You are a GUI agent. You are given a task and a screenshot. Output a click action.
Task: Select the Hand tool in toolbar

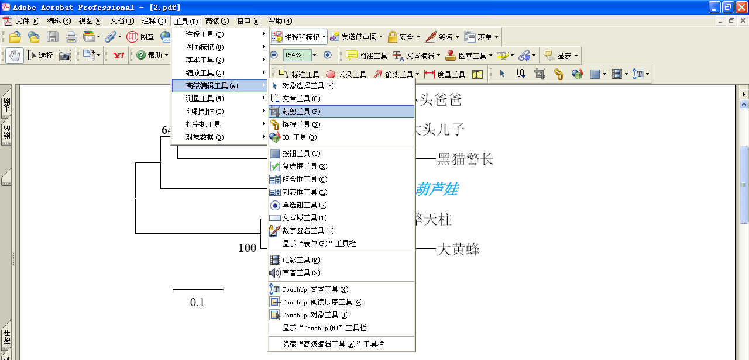[x=15, y=56]
